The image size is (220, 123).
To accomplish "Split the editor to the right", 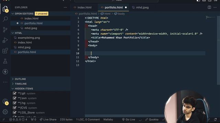I will tap(209, 8).
